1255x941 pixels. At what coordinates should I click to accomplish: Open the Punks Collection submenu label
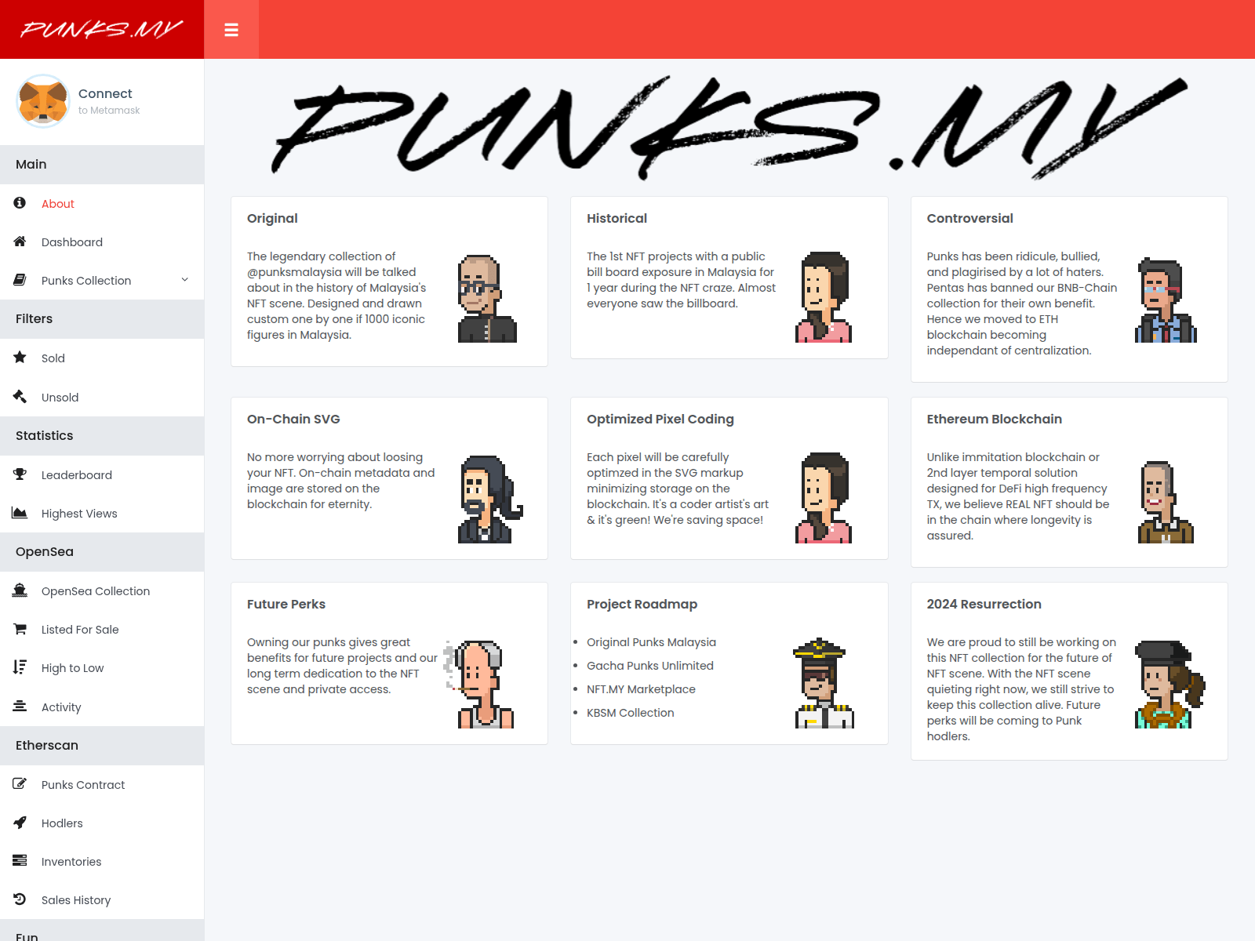86,281
